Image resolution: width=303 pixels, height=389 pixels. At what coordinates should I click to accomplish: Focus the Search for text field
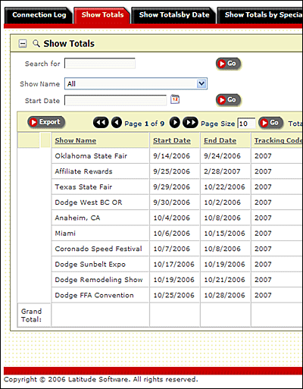point(100,63)
